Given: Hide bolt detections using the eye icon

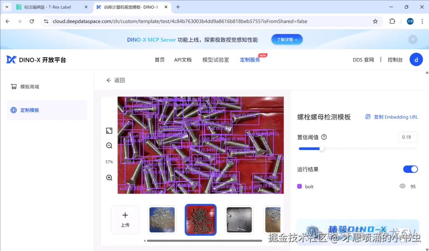Looking at the screenshot, I should click(x=402, y=186).
